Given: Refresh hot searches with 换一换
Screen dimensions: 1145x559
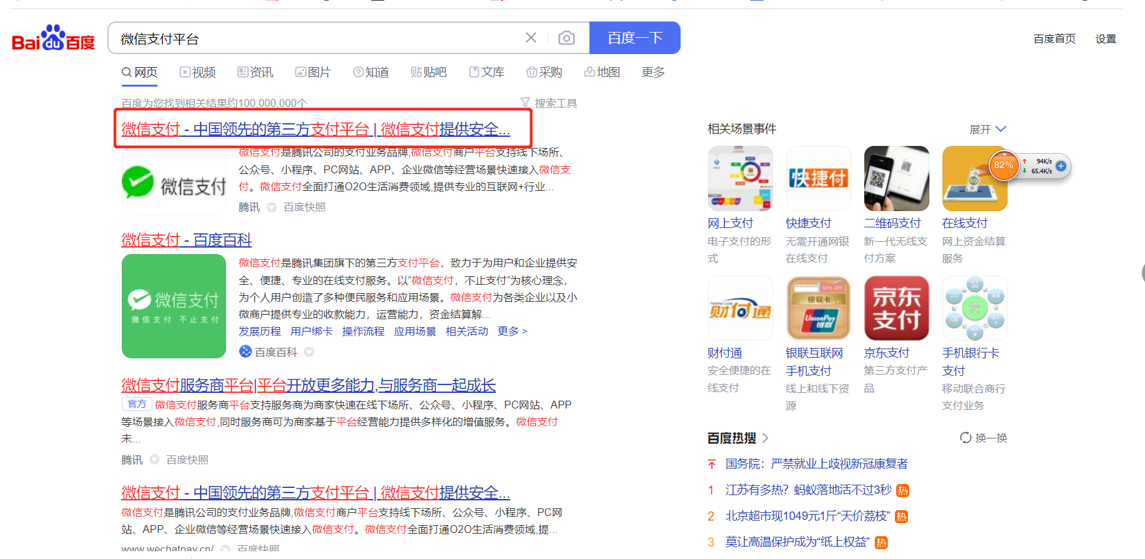Looking at the screenshot, I should 983,438.
